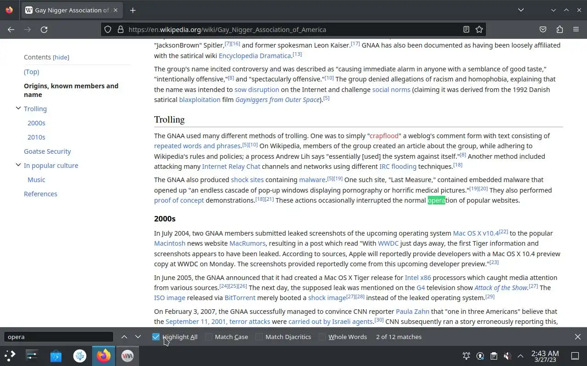Collapse In popular culture contents section

(x=18, y=165)
